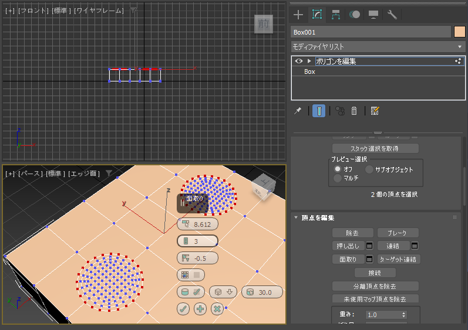Screen dimensions: 468x330
Task: Open configure modifier sets icon
Action: tap(375, 111)
